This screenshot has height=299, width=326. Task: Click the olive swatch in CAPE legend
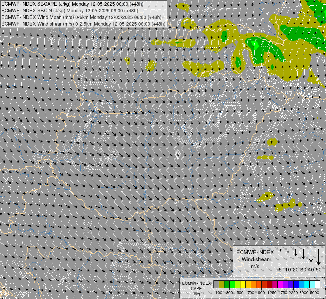tap(222, 284)
